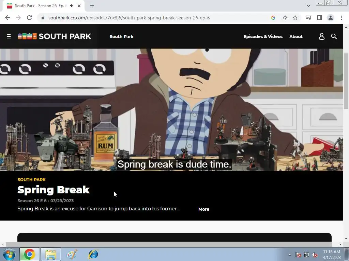Screen dimensions: 349x261
Task: Toggle the browser side panel
Action: click(320, 18)
